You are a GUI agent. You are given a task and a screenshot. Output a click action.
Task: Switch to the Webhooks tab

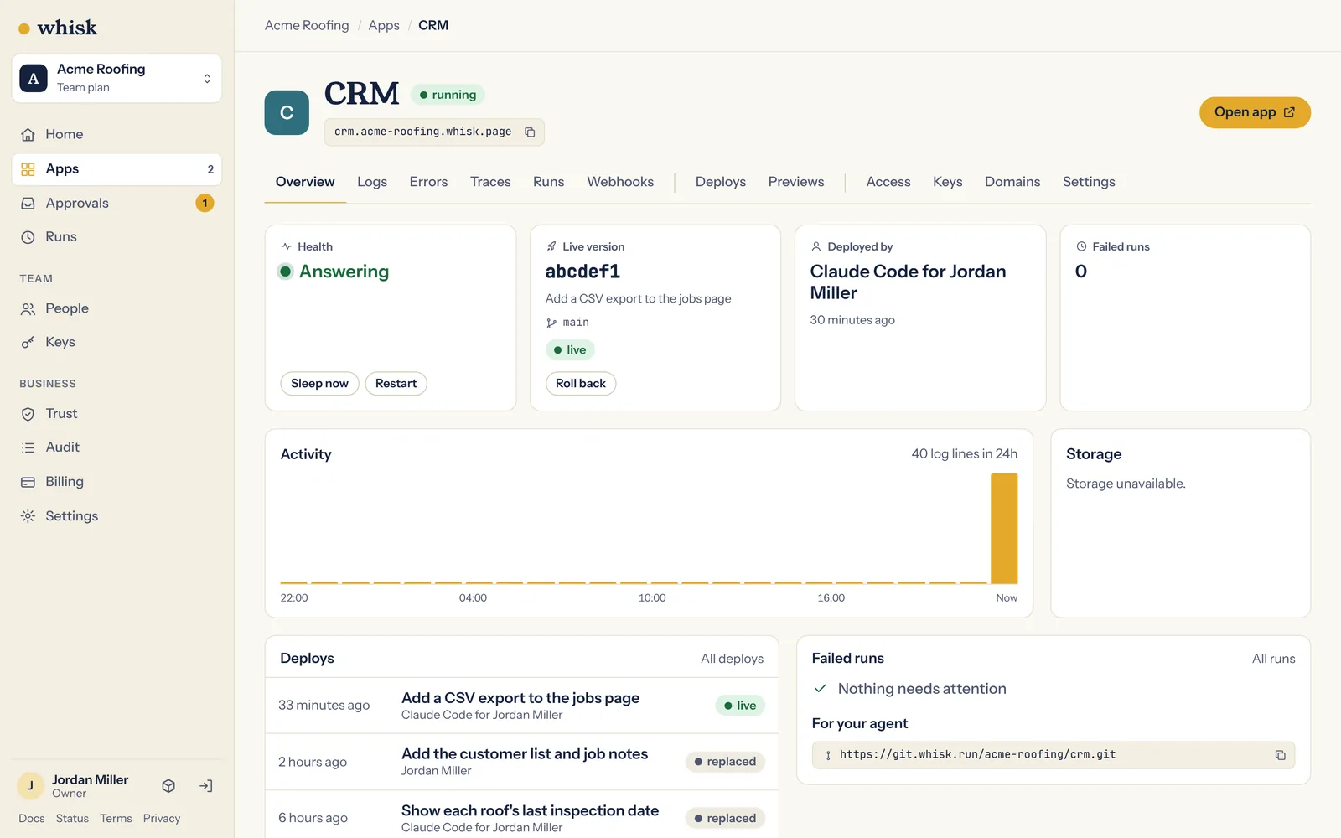pyautogui.click(x=620, y=182)
